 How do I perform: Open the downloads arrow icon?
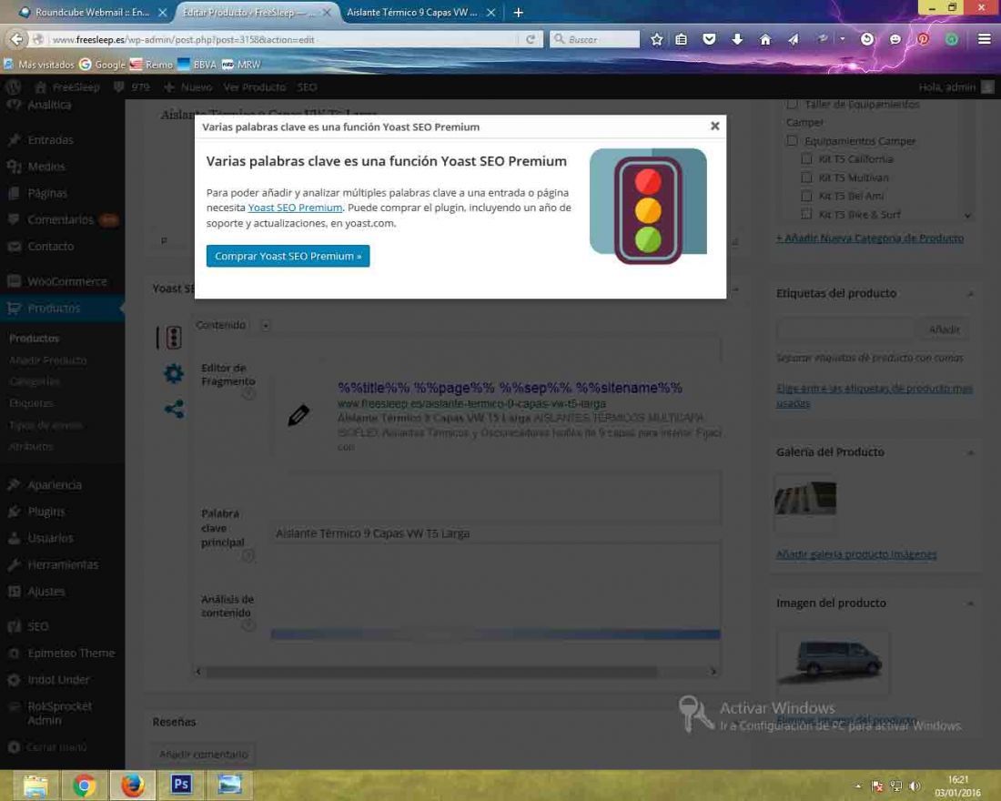coord(737,40)
